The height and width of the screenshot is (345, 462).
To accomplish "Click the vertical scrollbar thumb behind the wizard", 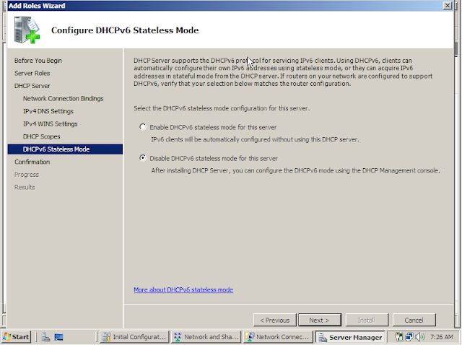I will tap(456, 49).
